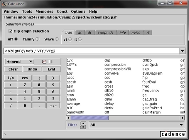Click the close parenthesis keypad button
189x140 pixels.
(53, 78)
